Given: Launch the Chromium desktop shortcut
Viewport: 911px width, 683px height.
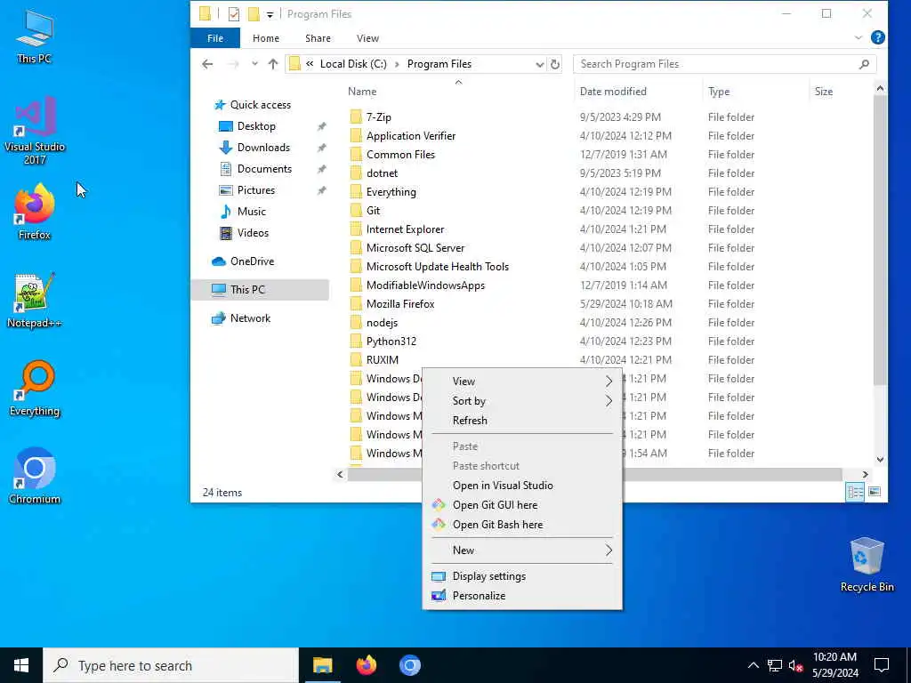Looking at the screenshot, I should pos(35,476).
